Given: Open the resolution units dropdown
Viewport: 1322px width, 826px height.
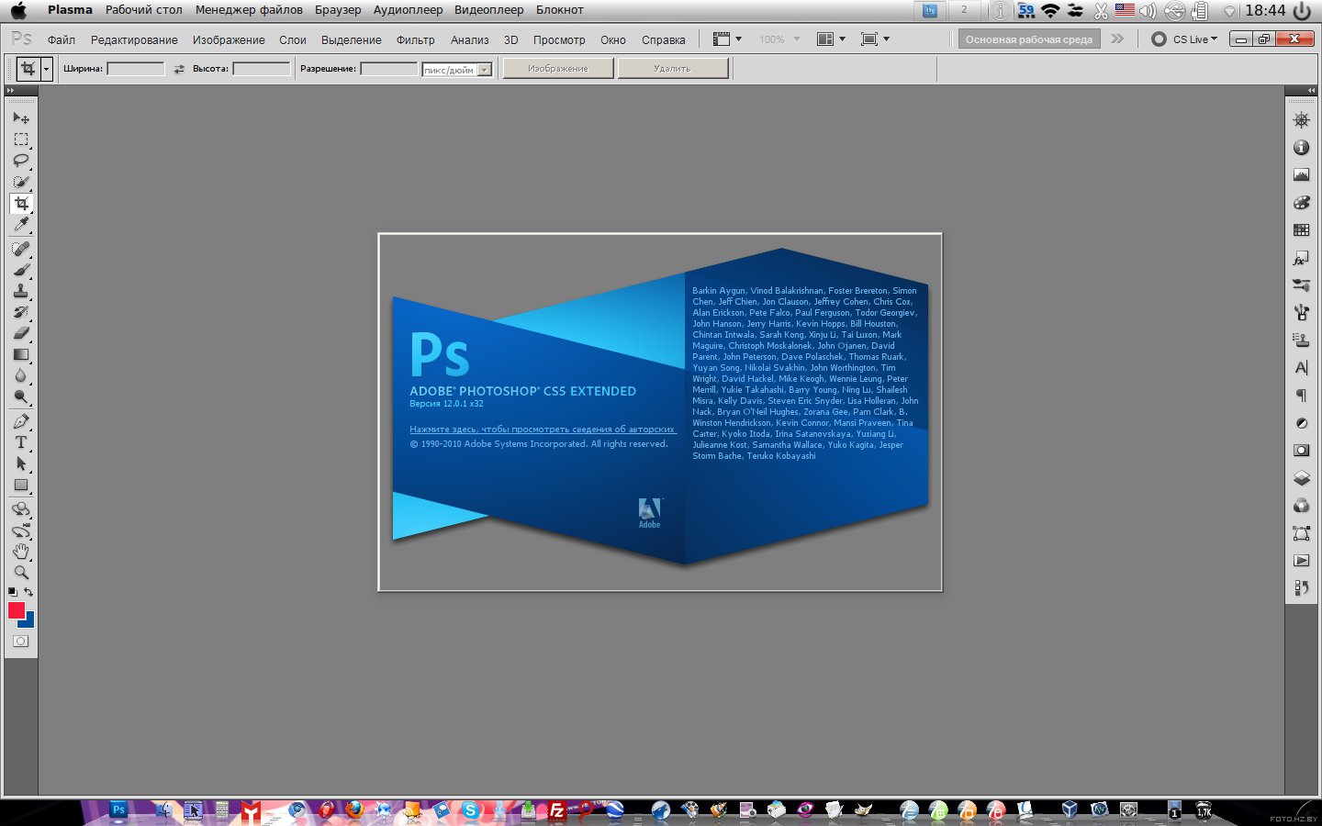Looking at the screenshot, I should click(x=485, y=70).
